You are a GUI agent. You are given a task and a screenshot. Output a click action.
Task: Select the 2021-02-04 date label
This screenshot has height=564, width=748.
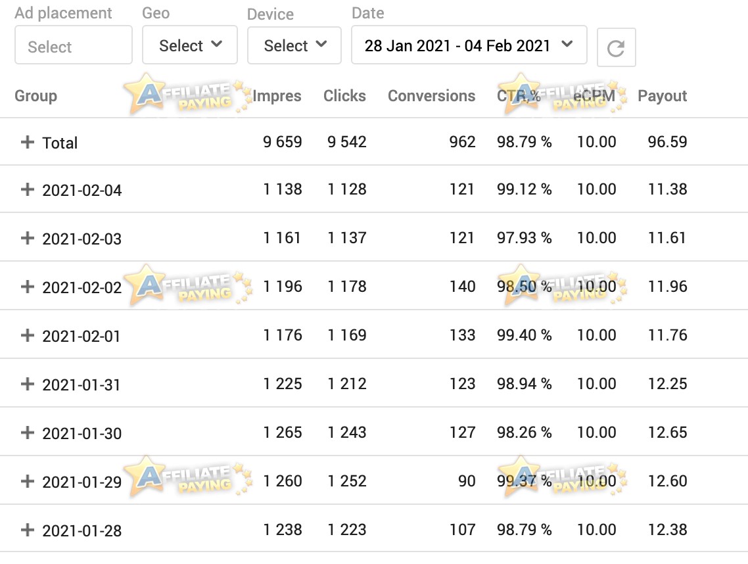82,191
